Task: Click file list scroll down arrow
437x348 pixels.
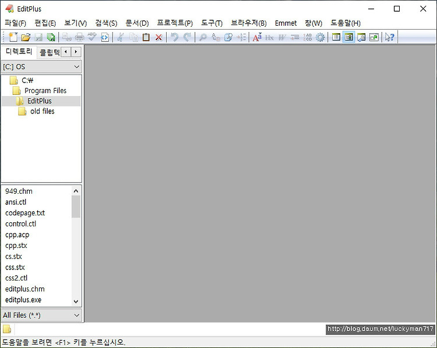Action: pyautogui.click(x=76, y=301)
